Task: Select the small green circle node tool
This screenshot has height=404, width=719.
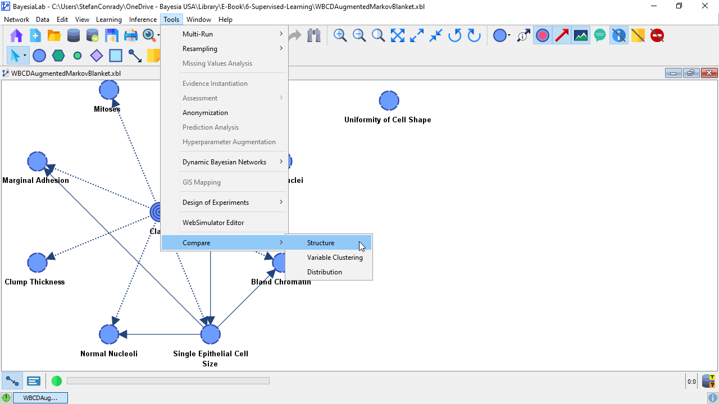Action: click(x=78, y=56)
